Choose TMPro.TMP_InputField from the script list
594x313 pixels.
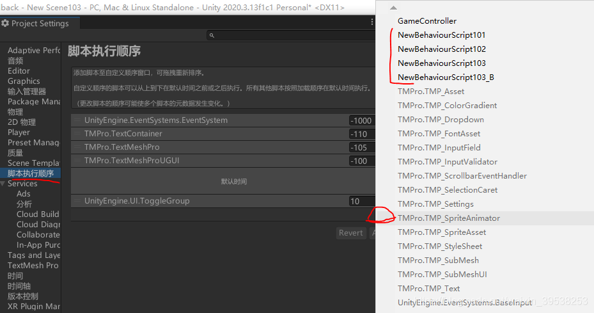[439, 148]
